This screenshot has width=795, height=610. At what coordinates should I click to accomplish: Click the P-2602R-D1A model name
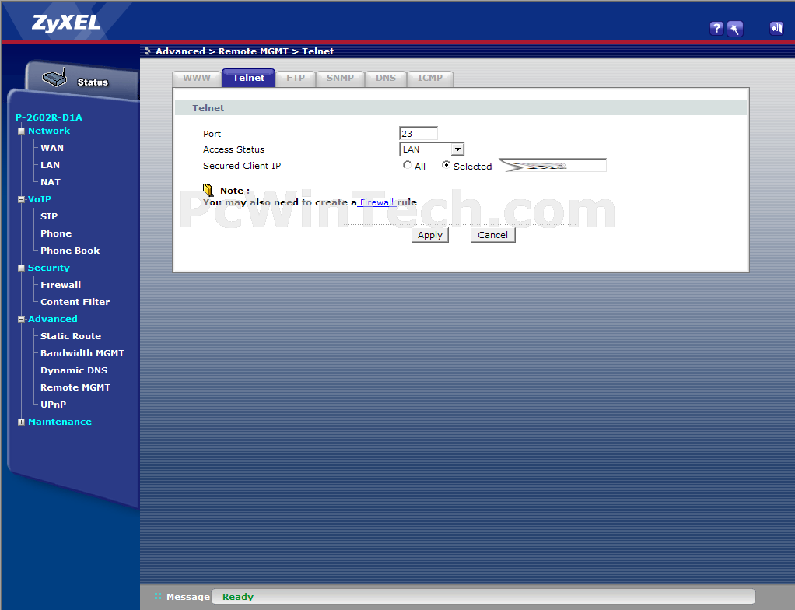click(x=49, y=117)
